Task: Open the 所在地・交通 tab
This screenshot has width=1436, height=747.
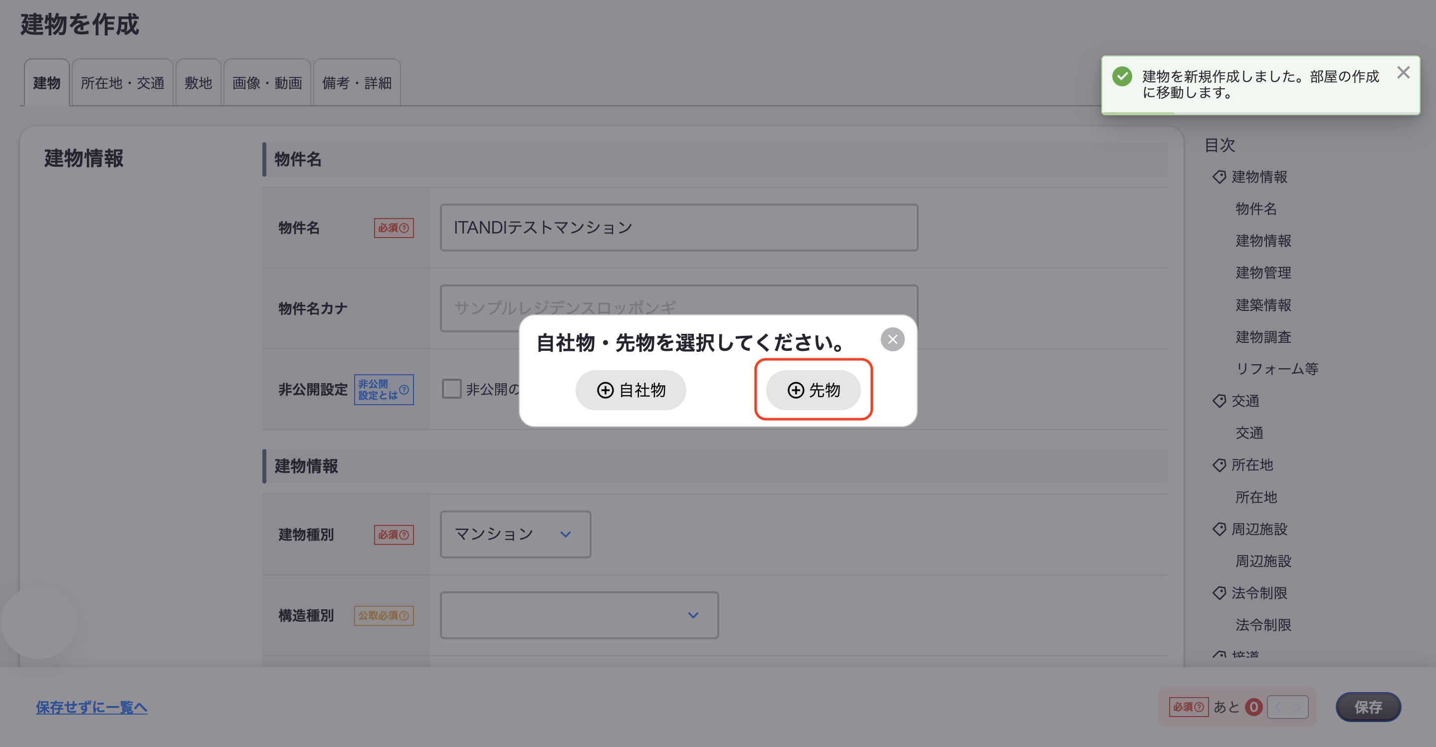Action: click(123, 82)
